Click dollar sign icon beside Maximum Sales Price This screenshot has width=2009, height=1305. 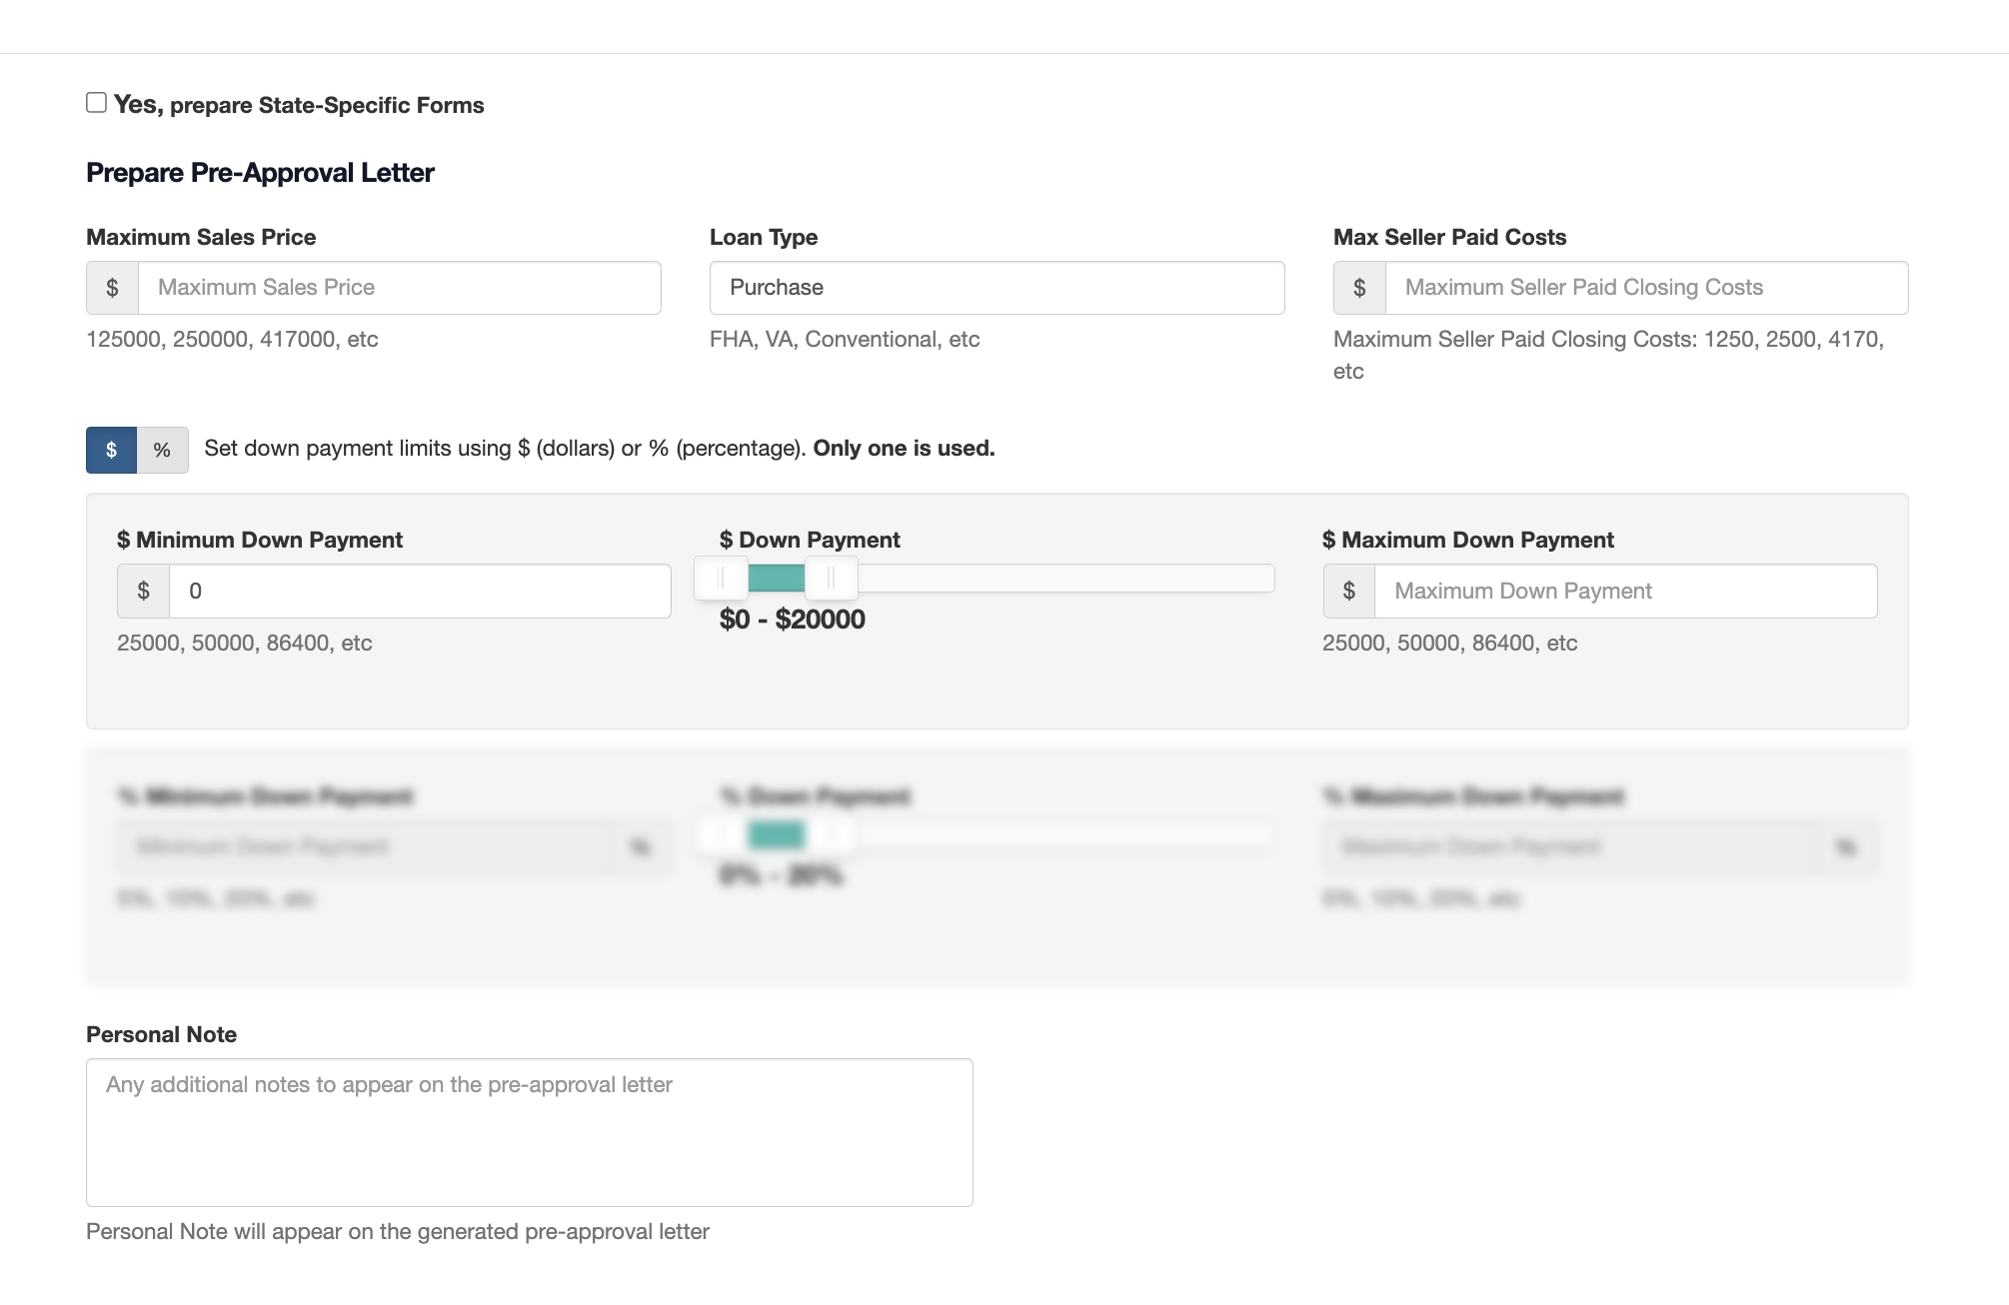coord(112,288)
